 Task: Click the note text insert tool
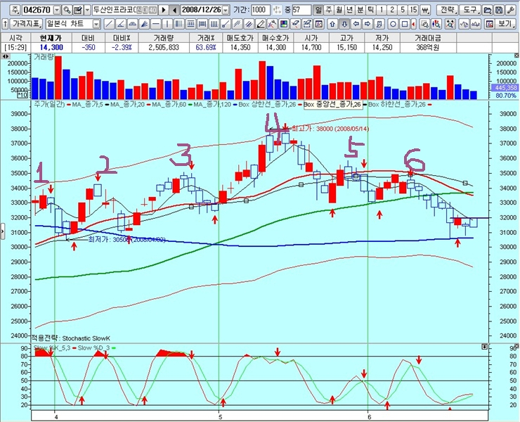point(379,24)
